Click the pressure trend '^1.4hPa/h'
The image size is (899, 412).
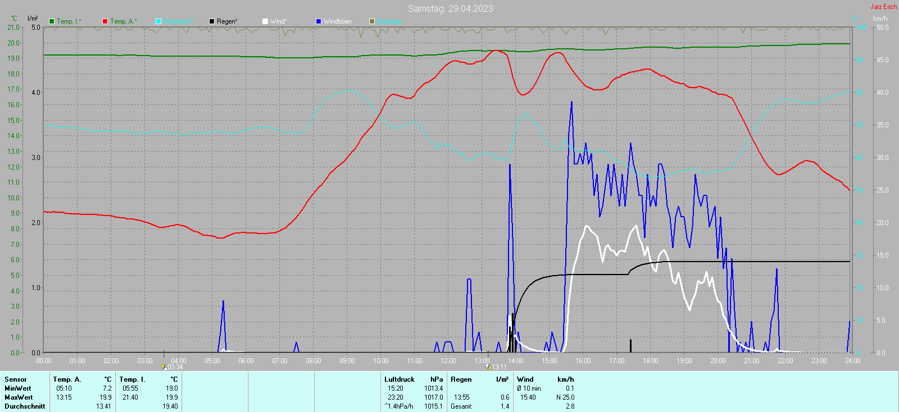(x=399, y=406)
